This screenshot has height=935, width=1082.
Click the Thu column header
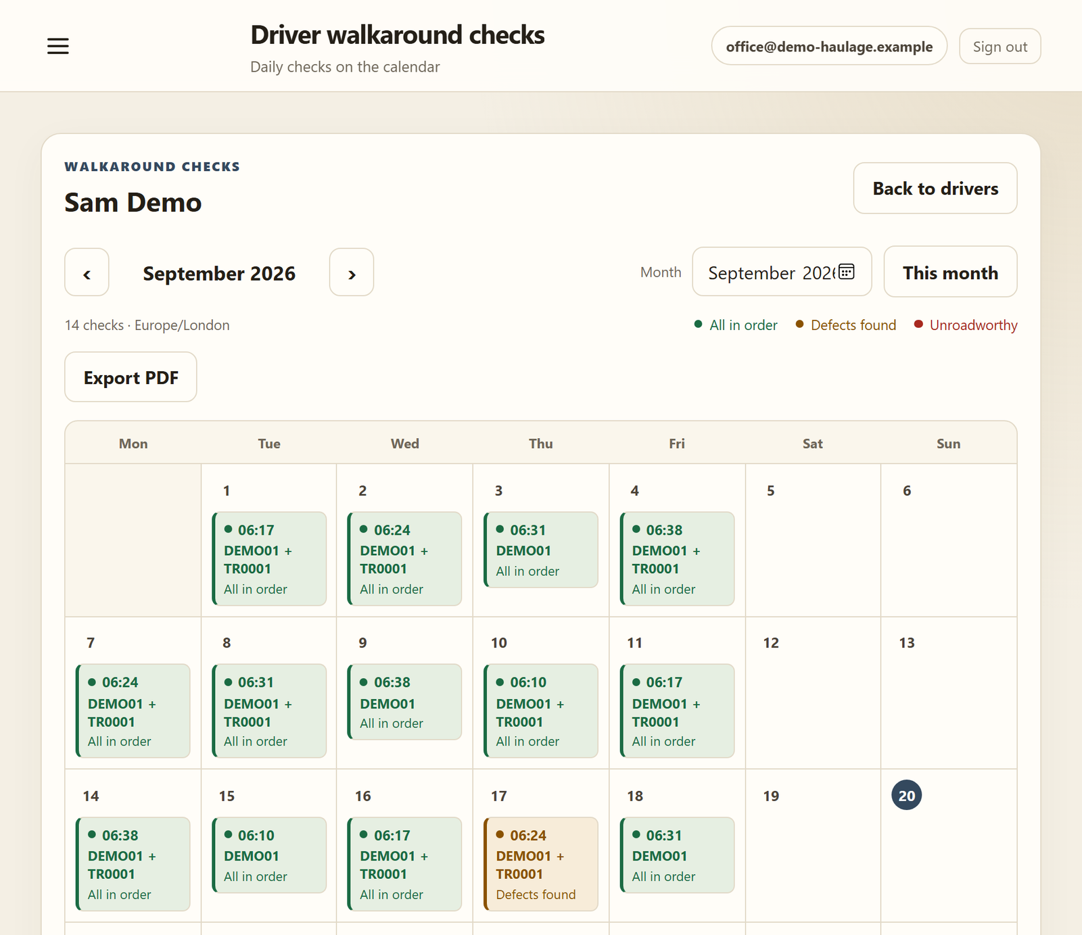(541, 443)
